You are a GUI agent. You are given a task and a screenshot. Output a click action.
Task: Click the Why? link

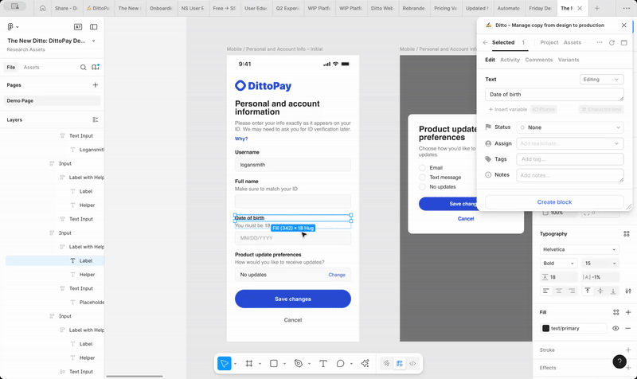pyautogui.click(x=241, y=139)
